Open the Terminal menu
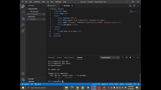The width and height of the screenshot is (161, 90). click(x=58, y=2)
